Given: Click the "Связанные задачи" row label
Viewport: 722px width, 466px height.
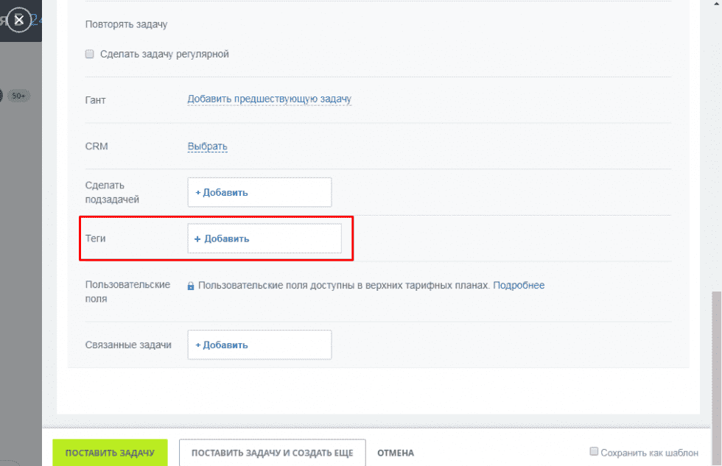Looking at the screenshot, I should tap(128, 345).
